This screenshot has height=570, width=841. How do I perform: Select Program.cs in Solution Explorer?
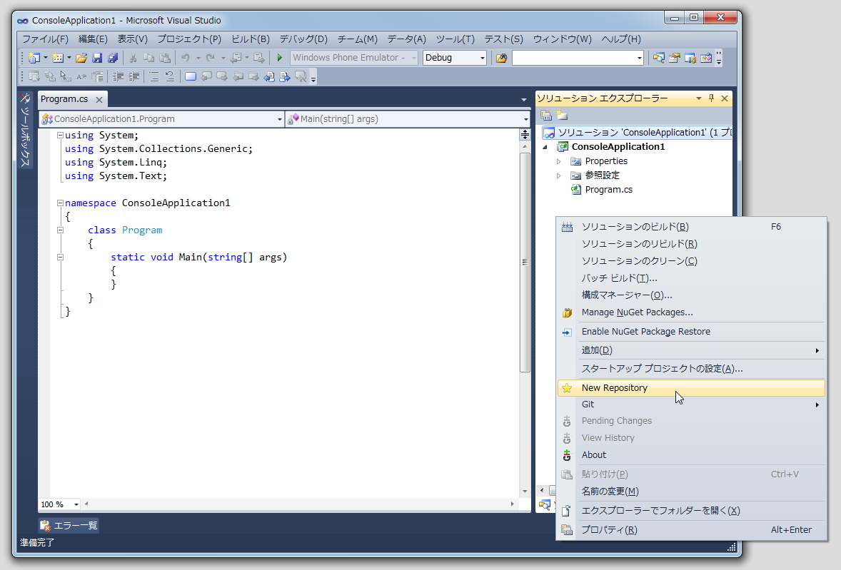click(608, 190)
